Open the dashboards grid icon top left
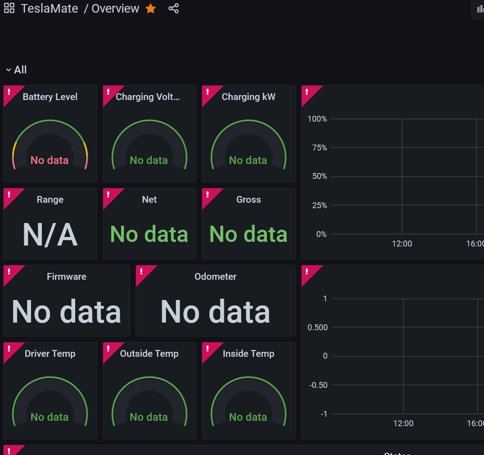Screen dimensions: 484x455 point(9,8)
